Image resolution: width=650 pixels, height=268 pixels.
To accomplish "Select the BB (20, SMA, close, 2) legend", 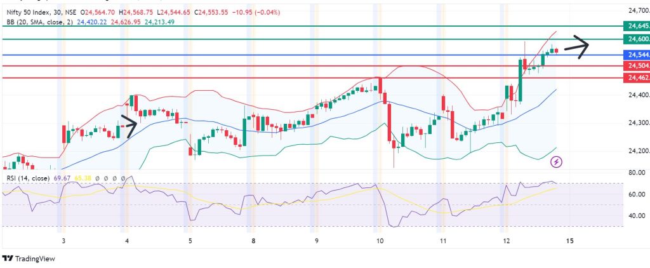I will (x=41, y=22).
